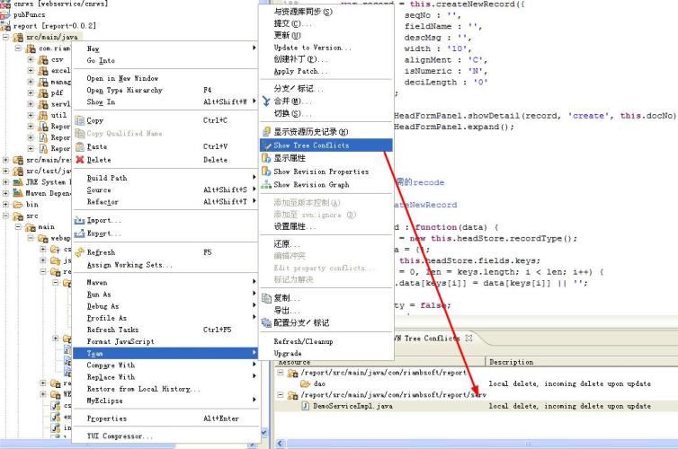Click the DemoServiceImpl.java file icon
The image size is (678, 449).
pyautogui.click(x=305, y=407)
